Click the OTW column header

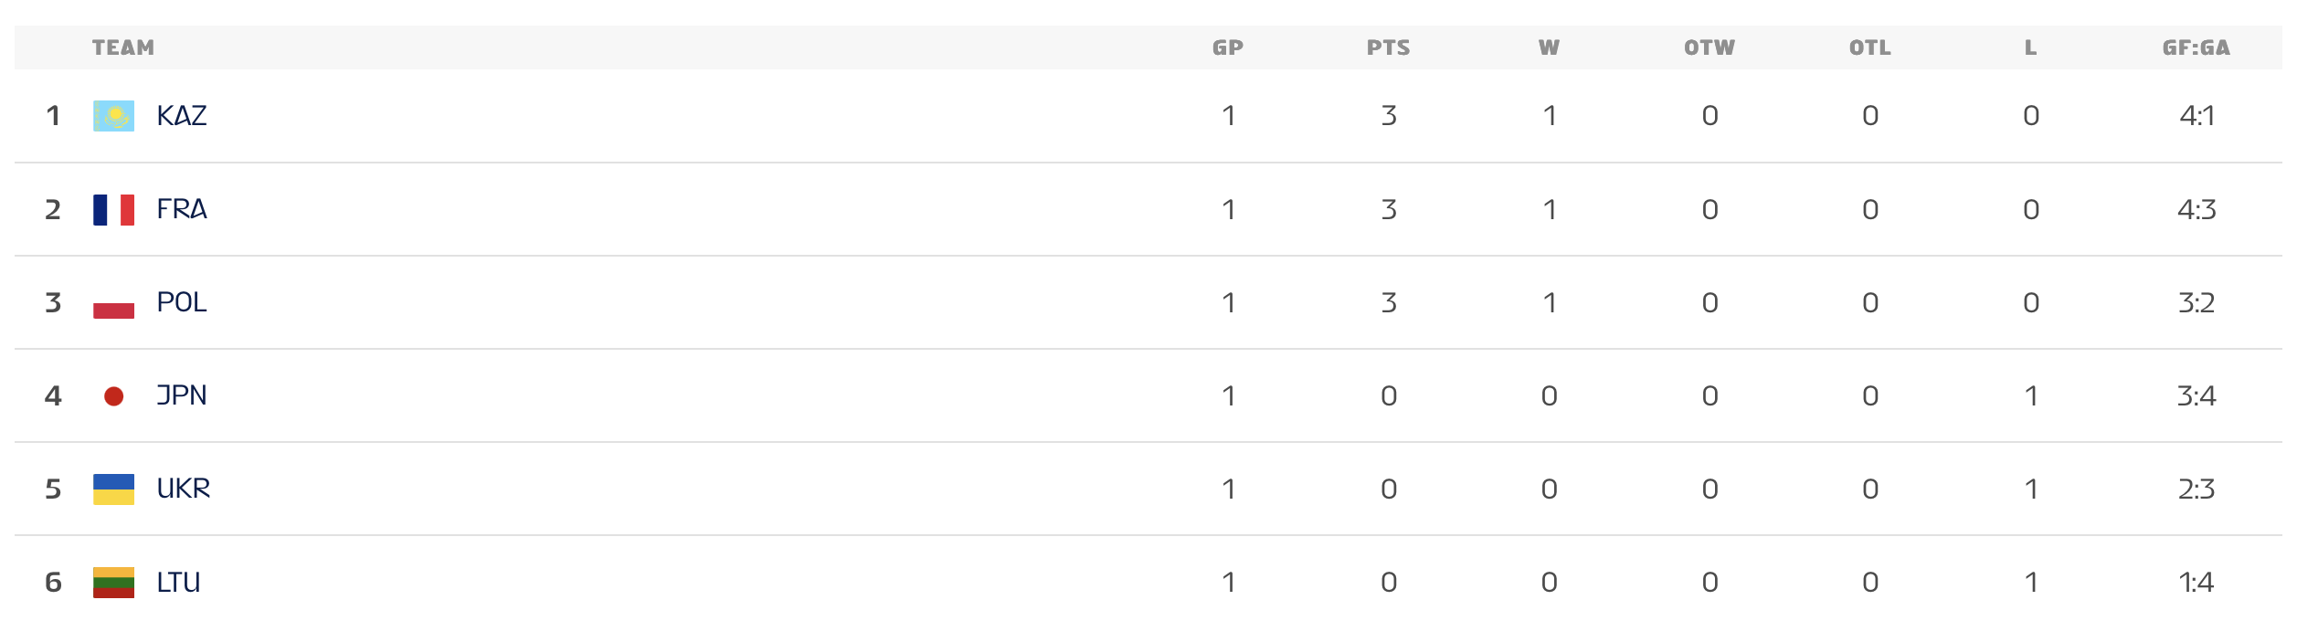1710,47
